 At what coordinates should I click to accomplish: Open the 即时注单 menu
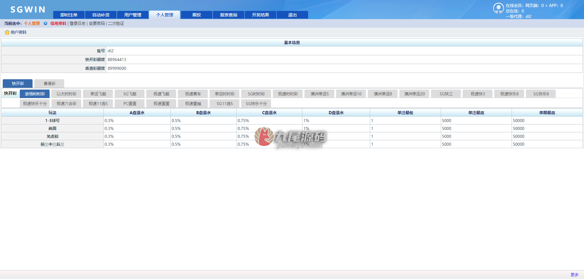coord(69,15)
